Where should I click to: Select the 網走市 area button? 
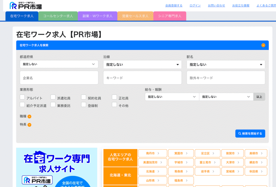[256, 162]
